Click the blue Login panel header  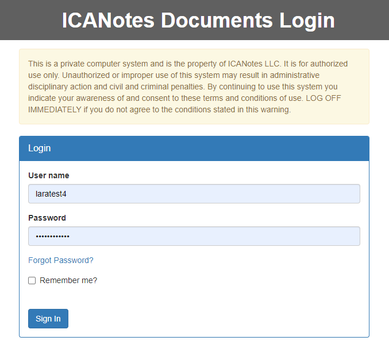194,148
